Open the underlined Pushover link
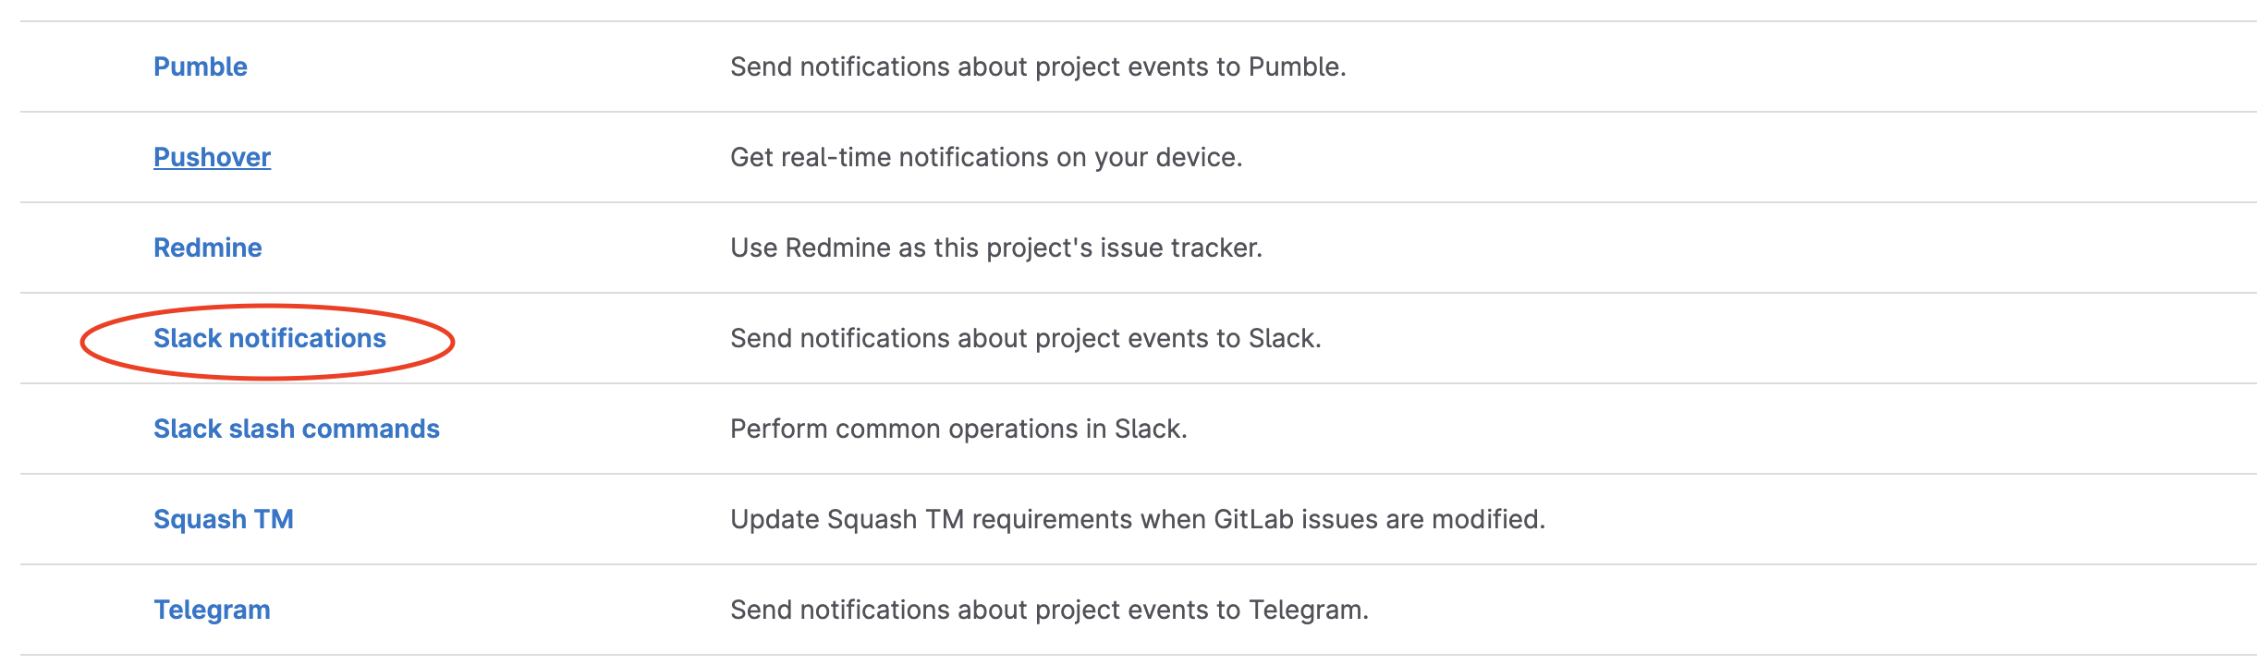This screenshot has height=665, width=2257. [212, 157]
